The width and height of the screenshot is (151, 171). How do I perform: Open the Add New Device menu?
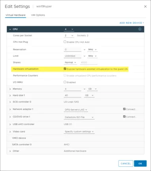click(x=132, y=23)
